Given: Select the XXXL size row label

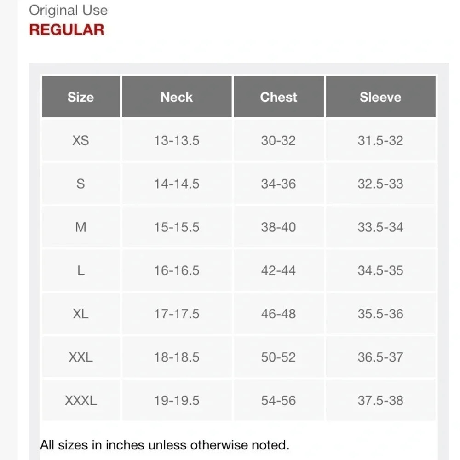Looking at the screenshot, I should (81, 400).
